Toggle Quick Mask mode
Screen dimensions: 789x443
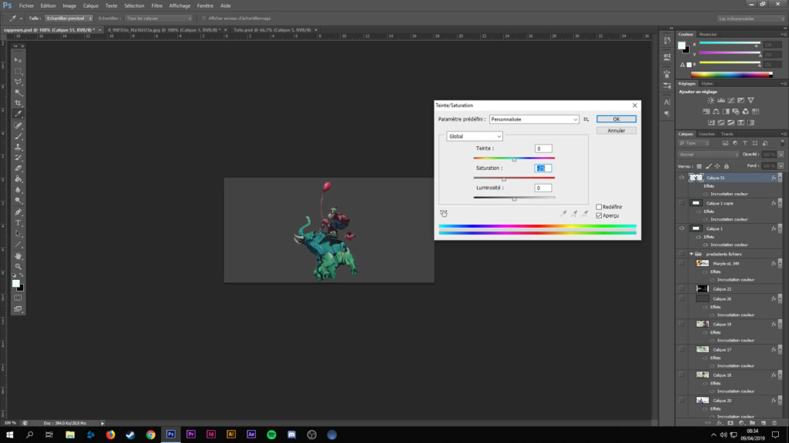pyautogui.click(x=18, y=298)
